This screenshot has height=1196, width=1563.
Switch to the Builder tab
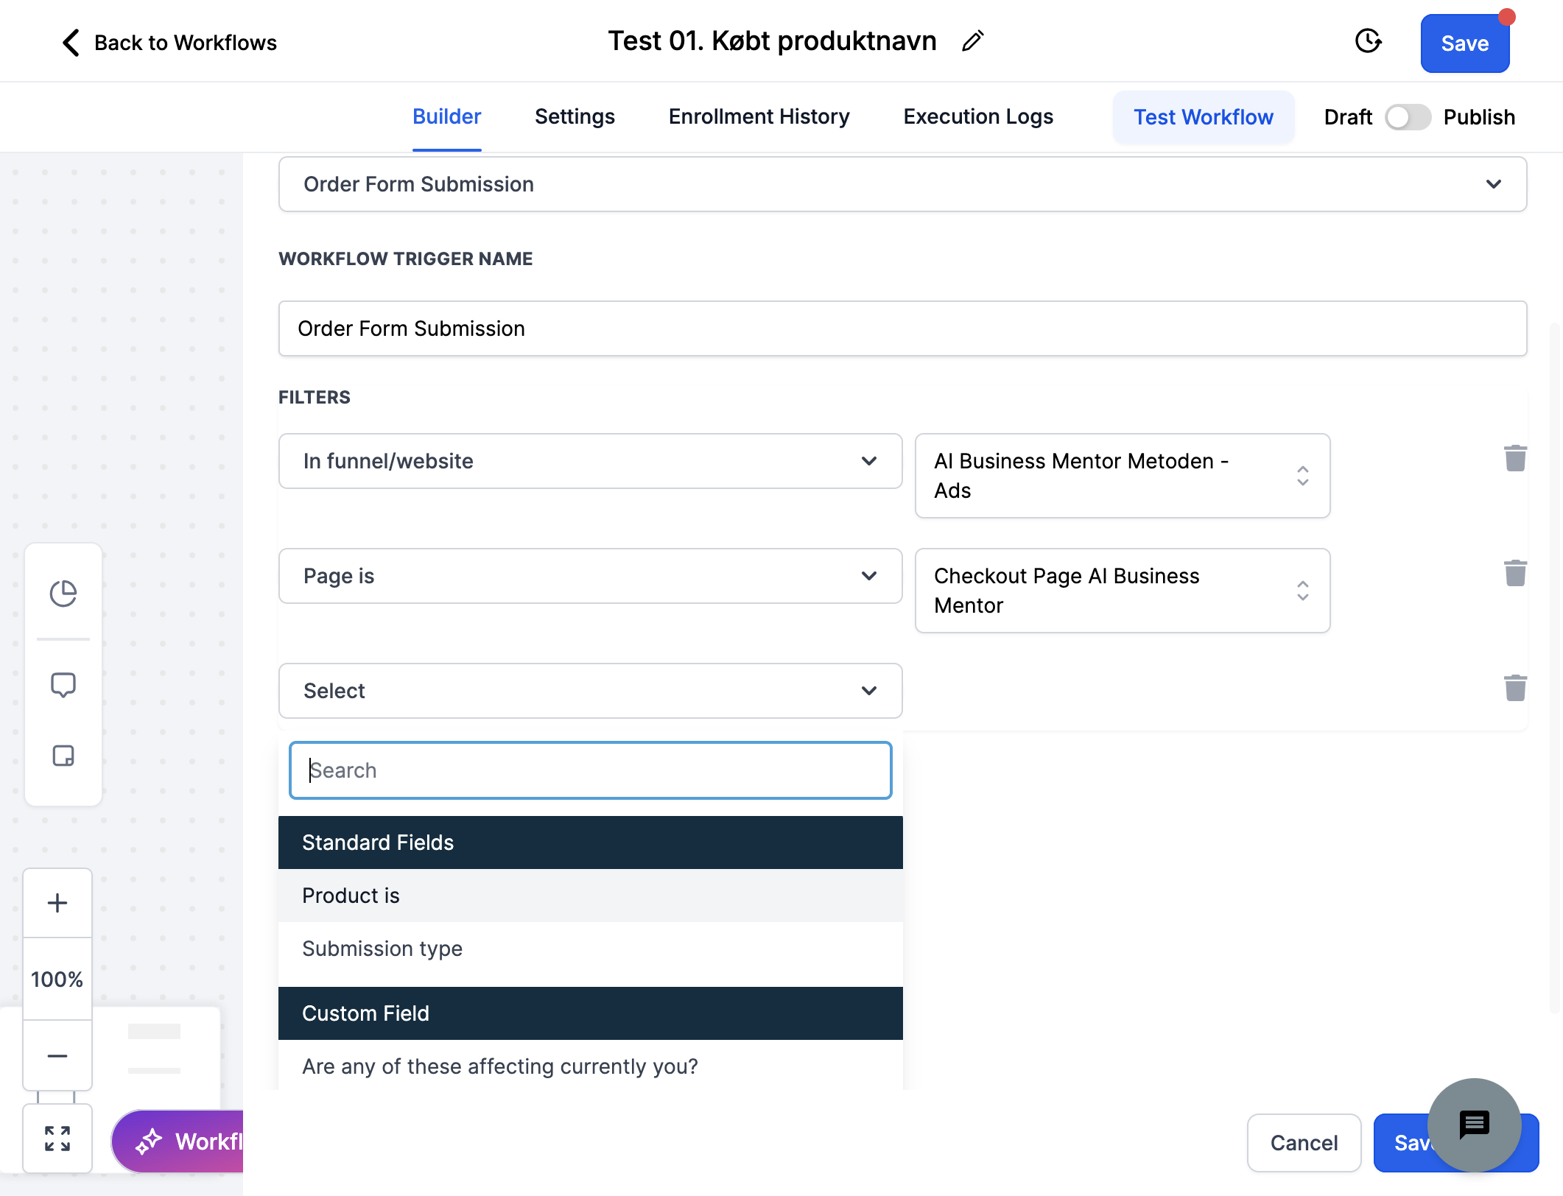point(446,117)
